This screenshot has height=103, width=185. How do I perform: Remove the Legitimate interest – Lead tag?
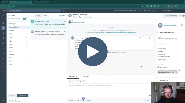pyautogui.click(x=175, y=73)
